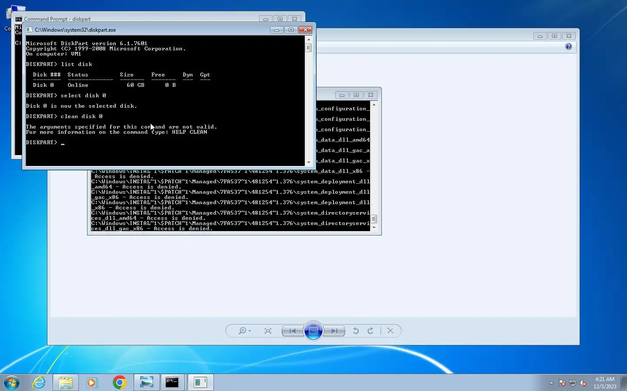Click the Command Prompt - diskpart title bar icon
This screenshot has height=391, width=627.
(x=19, y=19)
